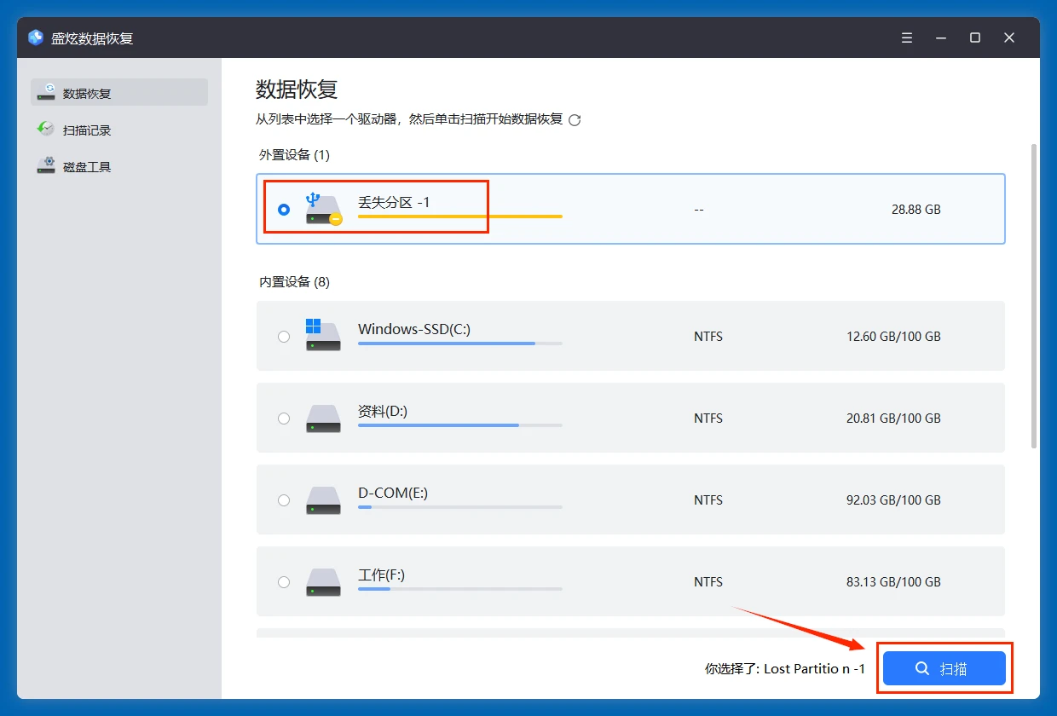Click NTFS in the D-COM(E:) row
This screenshot has width=1057, height=716.
[x=708, y=499]
